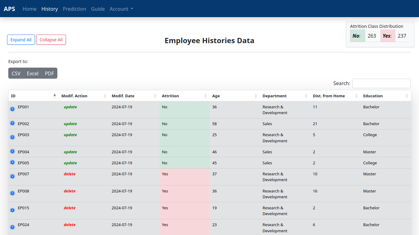Sort table by ID column arrows
The image size is (419, 235).
[55, 96]
